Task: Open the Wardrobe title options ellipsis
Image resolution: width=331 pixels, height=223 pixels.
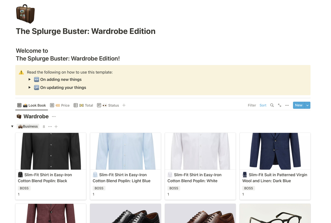Action: pos(54,116)
